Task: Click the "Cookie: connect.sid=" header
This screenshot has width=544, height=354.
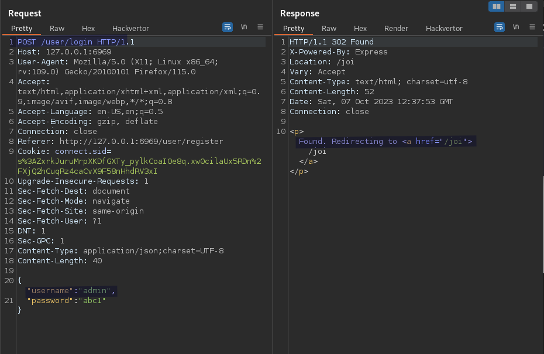Action: pyautogui.click(x=64, y=152)
